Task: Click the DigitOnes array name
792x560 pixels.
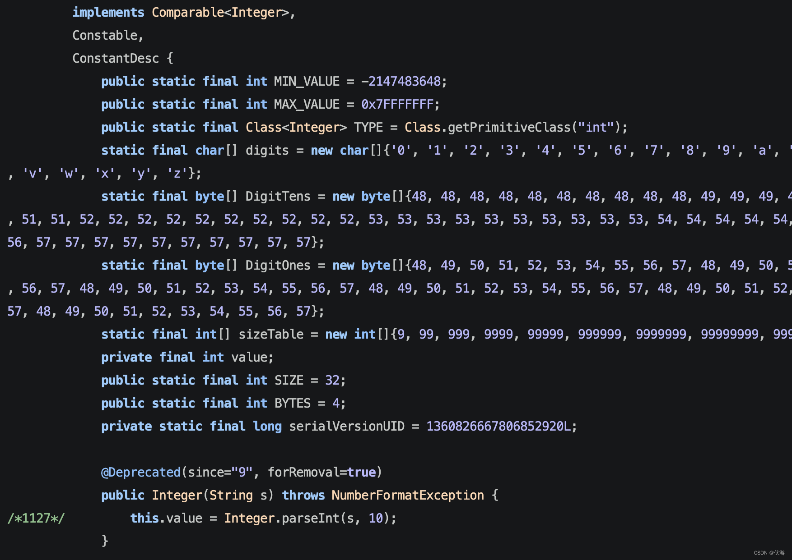Action: click(x=278, y=265)
